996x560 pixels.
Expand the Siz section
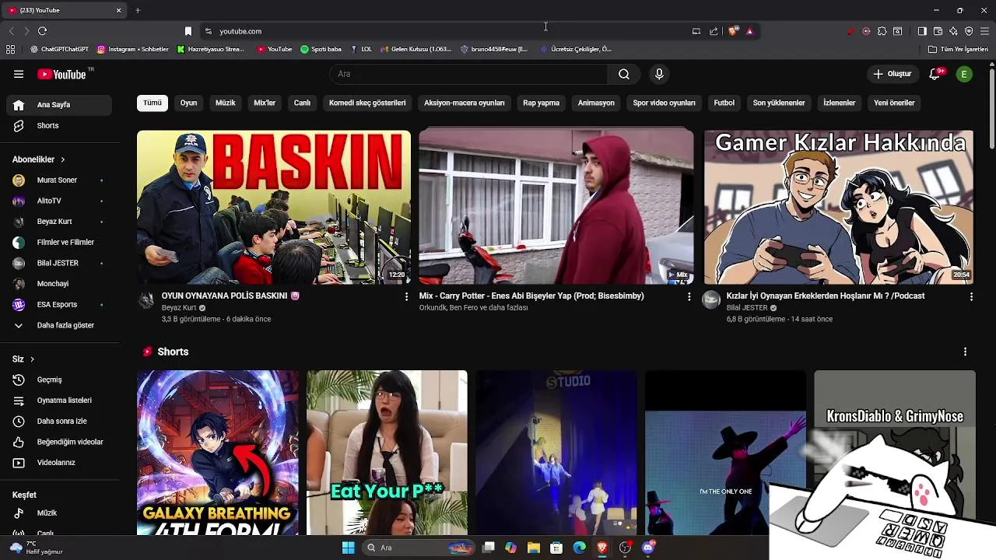tap(23, 359)
